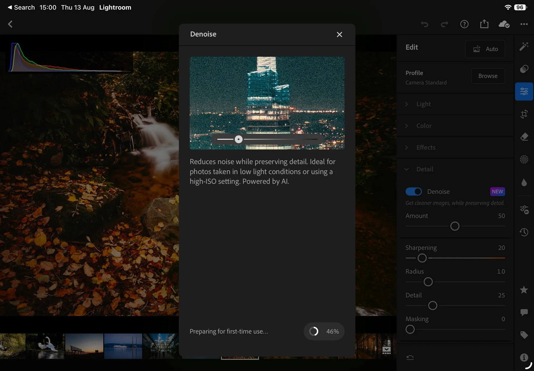534x371 pixels.
Task: Tap the battery indicator showing 96
Action: point(521,7)
